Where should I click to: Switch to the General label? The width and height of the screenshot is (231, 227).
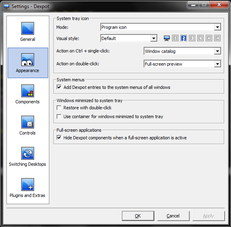(28, 39)
